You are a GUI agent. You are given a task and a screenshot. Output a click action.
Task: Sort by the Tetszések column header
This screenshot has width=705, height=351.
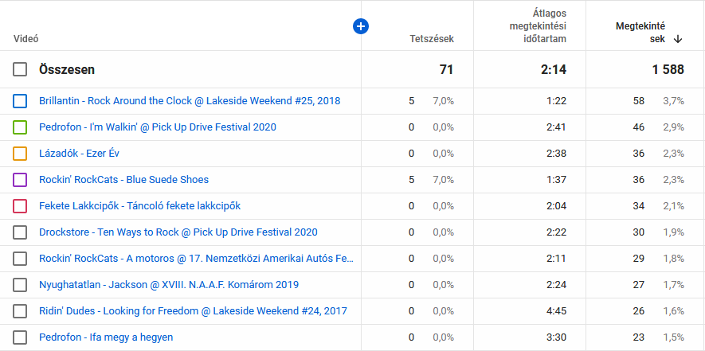coord(431,38)
